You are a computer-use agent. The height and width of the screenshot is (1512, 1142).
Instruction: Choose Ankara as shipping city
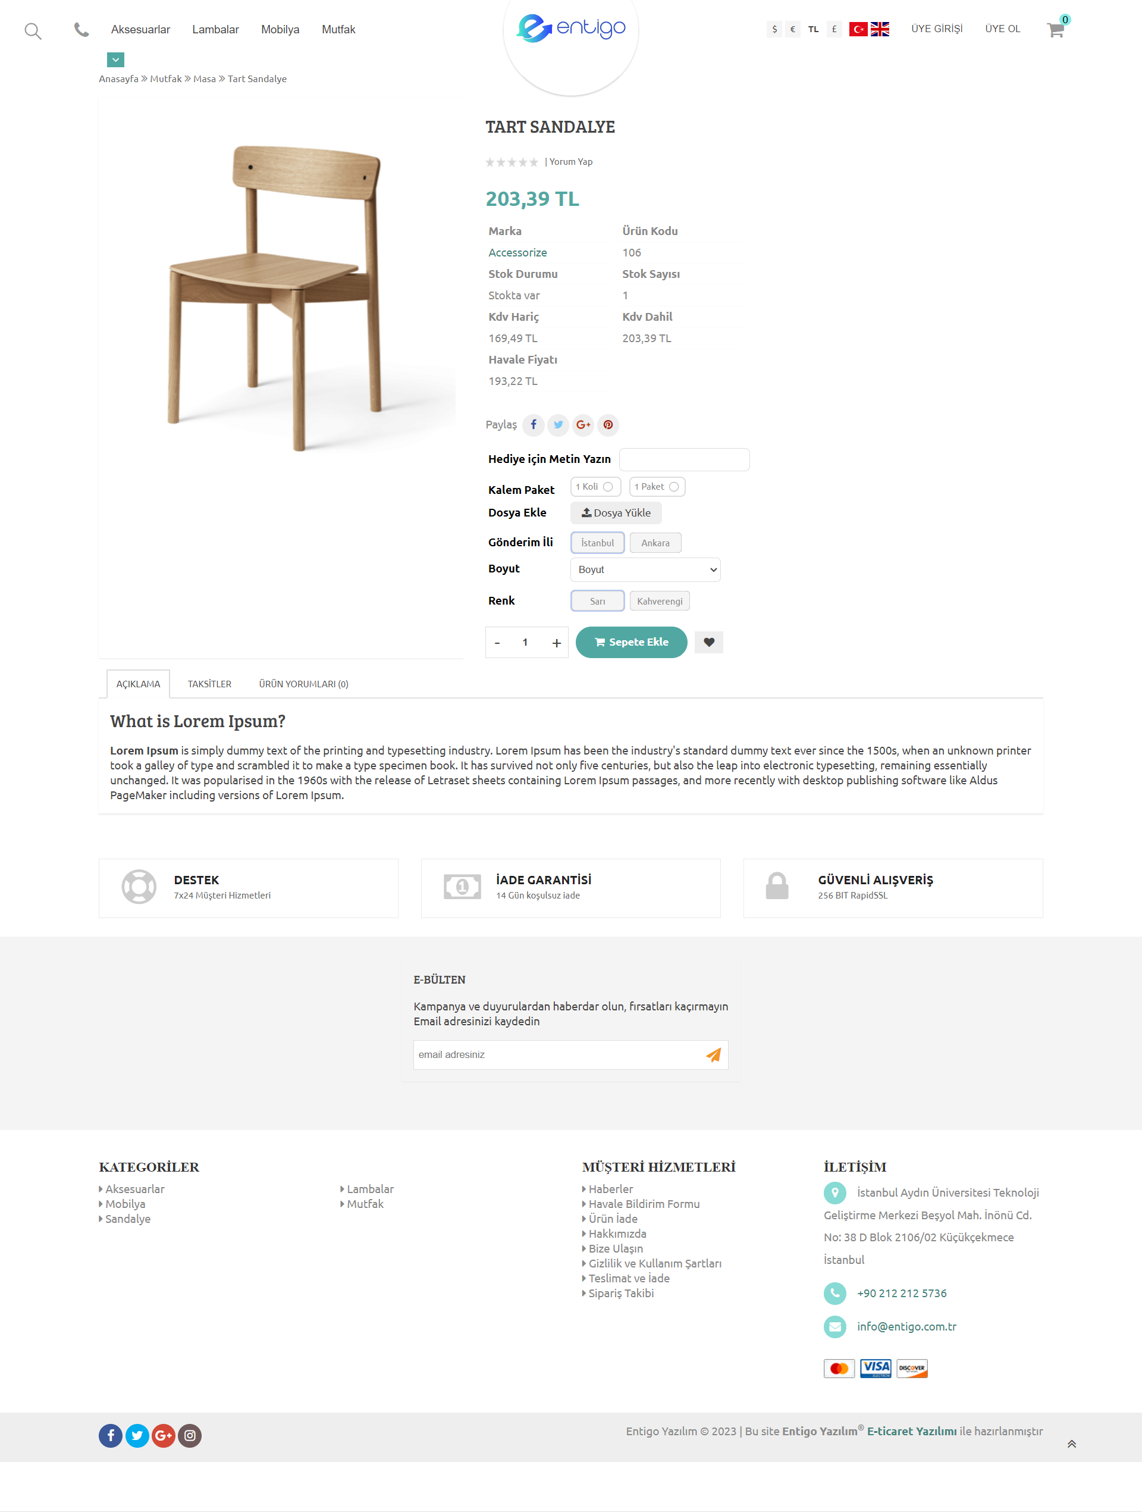[x=655, y=543]
